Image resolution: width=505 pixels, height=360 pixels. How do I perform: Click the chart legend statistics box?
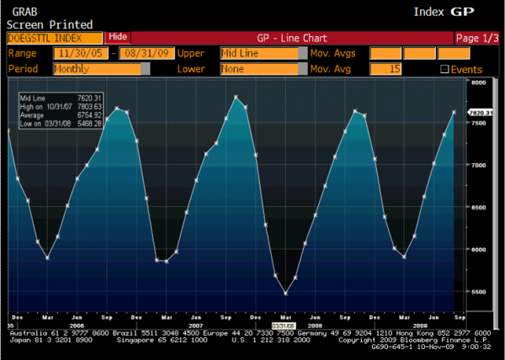click(x=61, y=110)
